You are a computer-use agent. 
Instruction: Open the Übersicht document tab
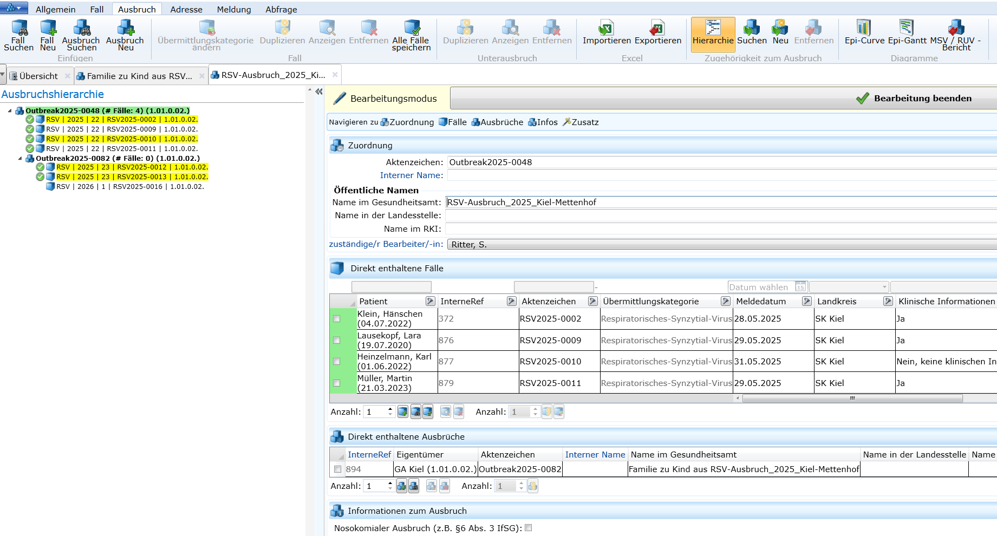(38, 76)
